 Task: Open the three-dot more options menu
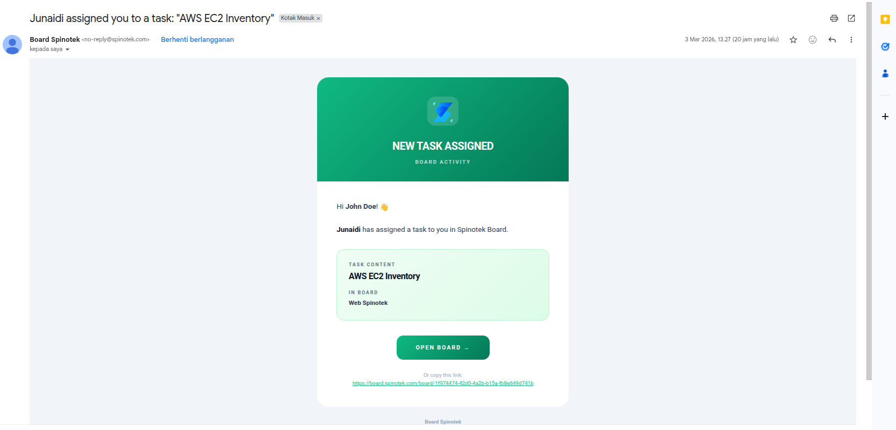pyautogui.click(x=851, y=39)
